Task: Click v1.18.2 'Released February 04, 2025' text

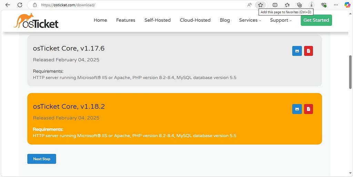Action: click(x=66, y=118)
